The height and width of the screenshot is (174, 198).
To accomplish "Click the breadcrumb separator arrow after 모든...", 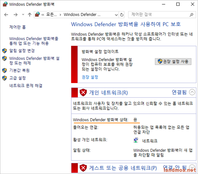I will pos(60,15).
